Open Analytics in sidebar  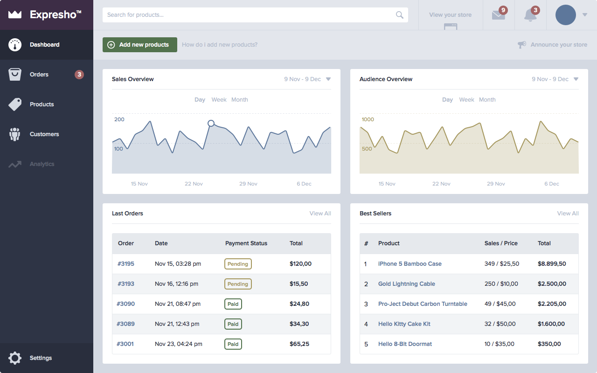point(47,164)
